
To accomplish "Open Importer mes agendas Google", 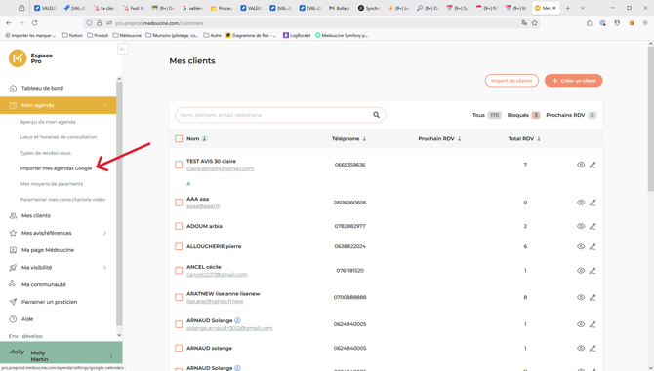I will (56, 168).
